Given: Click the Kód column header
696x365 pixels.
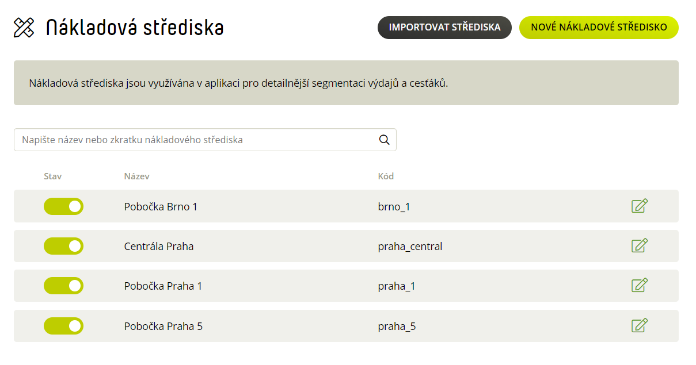Looking at the screenshot, I should pos(386,176).
